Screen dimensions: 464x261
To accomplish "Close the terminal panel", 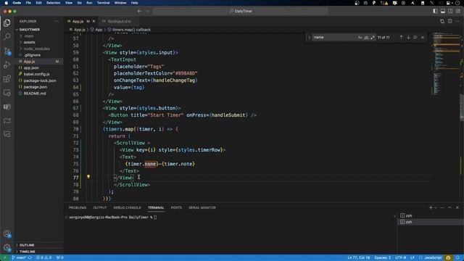I will point(457,208).
